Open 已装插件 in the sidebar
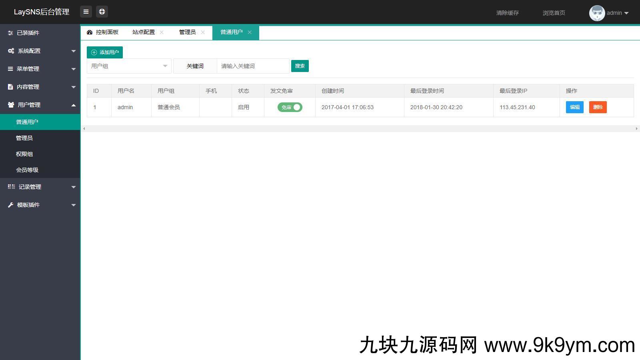This screenshot has height=360, width=640. pos(28,33)
